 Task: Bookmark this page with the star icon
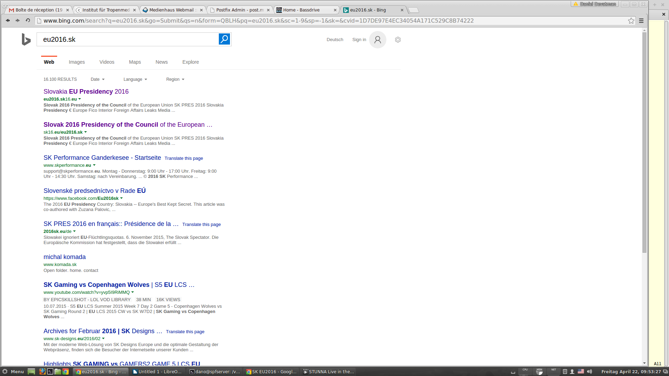point(631,21)
